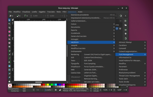
Task: Choose Edit JSON entry
Action: pyautogui.click(x=98, y=61)
